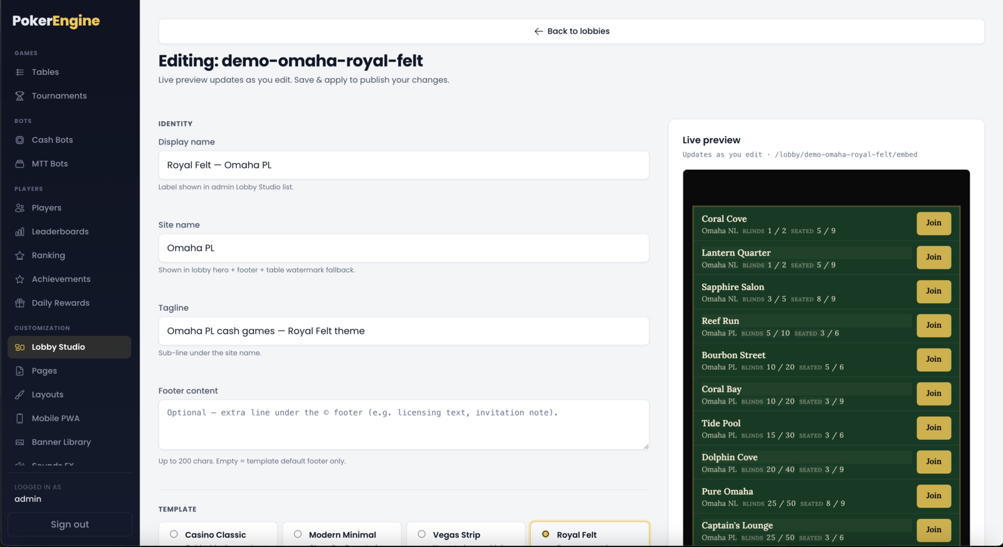Join the Tide Pool table
Viewport: 1003px width, 547px height.
tap(933, 428)
